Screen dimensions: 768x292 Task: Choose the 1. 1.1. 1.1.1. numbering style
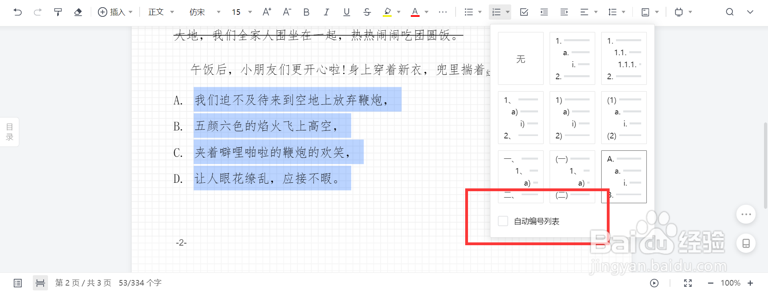coord(624,58)
